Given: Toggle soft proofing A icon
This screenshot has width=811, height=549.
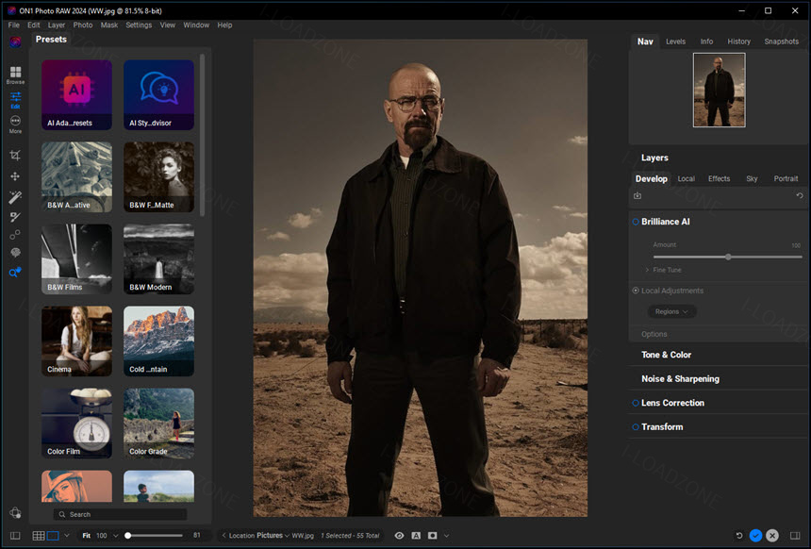Looking at the screenshot, I should click(416, 536).
